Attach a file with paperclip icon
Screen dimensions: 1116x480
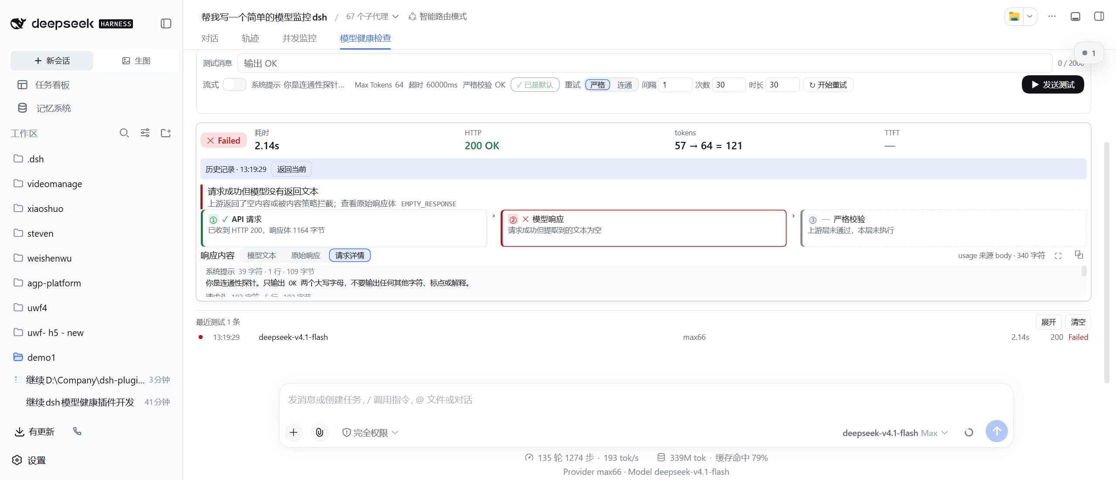(320, 433)
